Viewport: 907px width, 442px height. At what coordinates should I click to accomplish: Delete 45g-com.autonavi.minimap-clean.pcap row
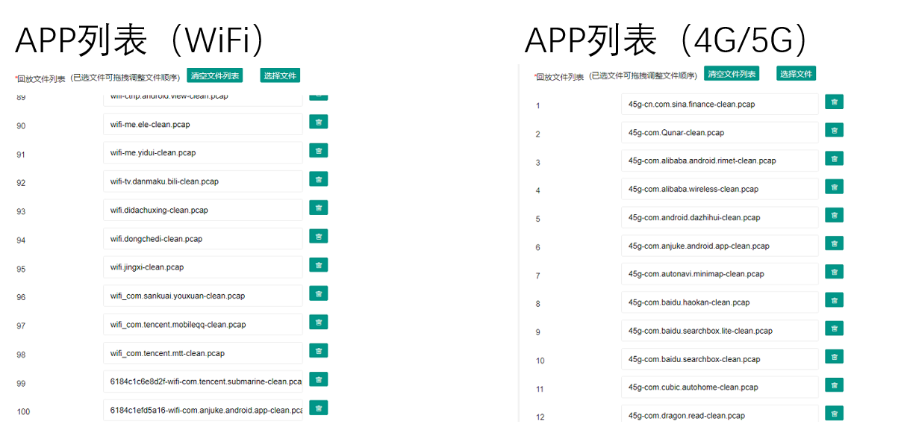coord(834,272)
